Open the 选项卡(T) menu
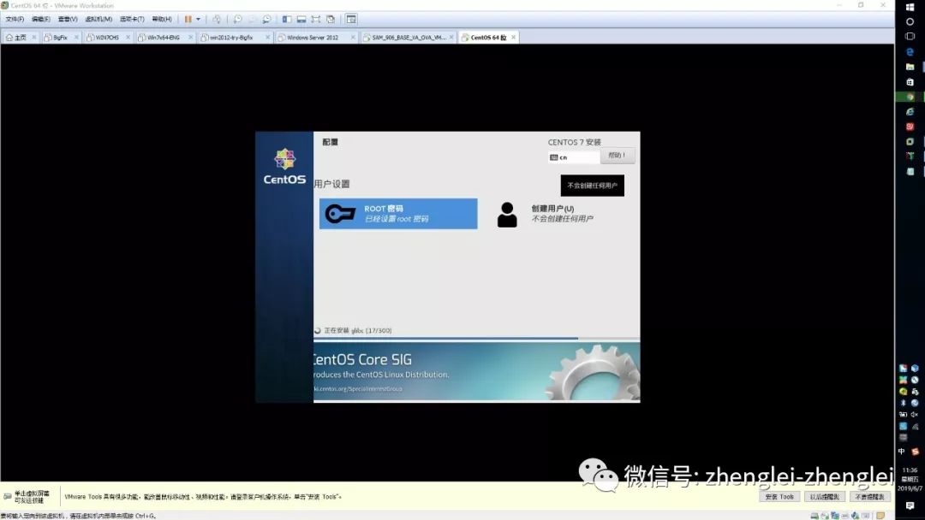The image size is (925, 520). pyautogui.click(x=132, y=20)
